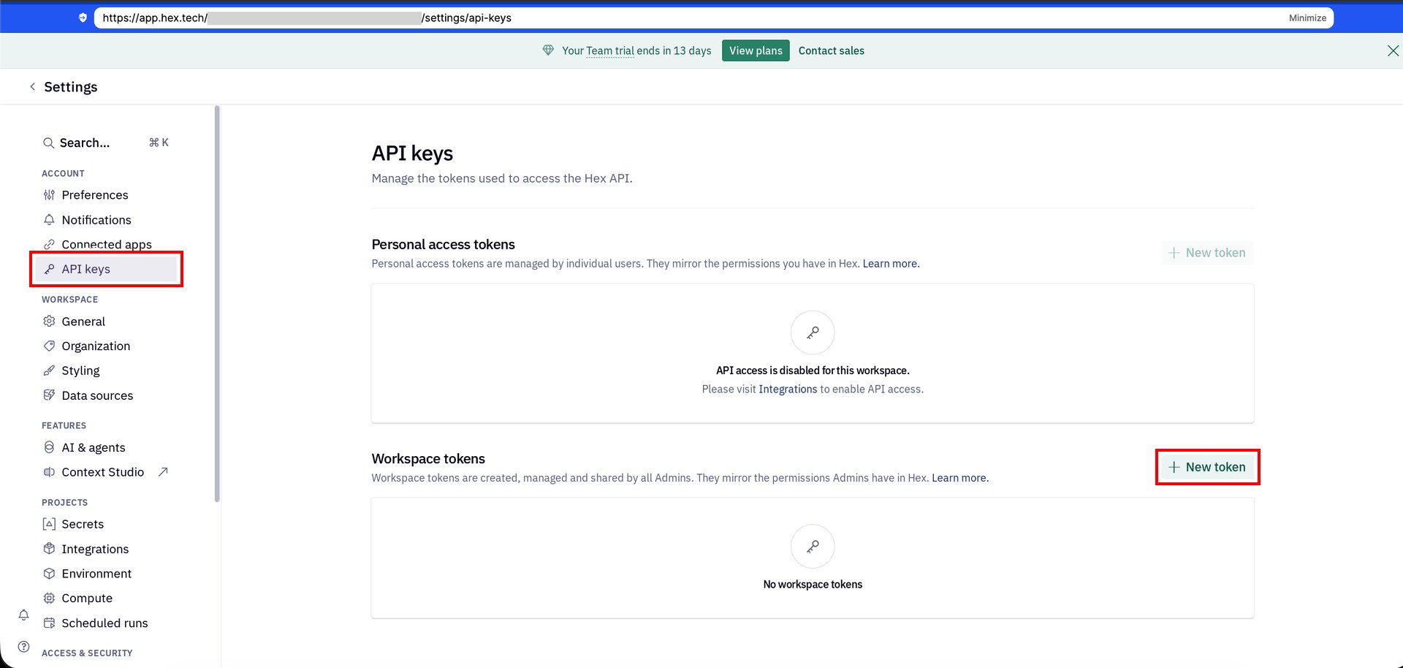Click the Secrets bracket icon
Viewport: 1403px width, 668px height.
[49, 524]
